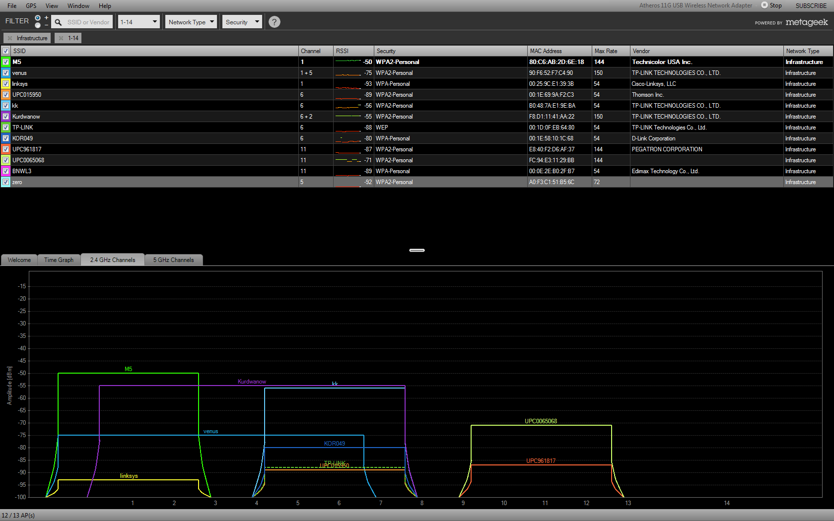Image resolution: width=834 pixels, height=521 pixels.
Task: Click the Kurdwanow label in channel graph
Action: click(252, 382)
